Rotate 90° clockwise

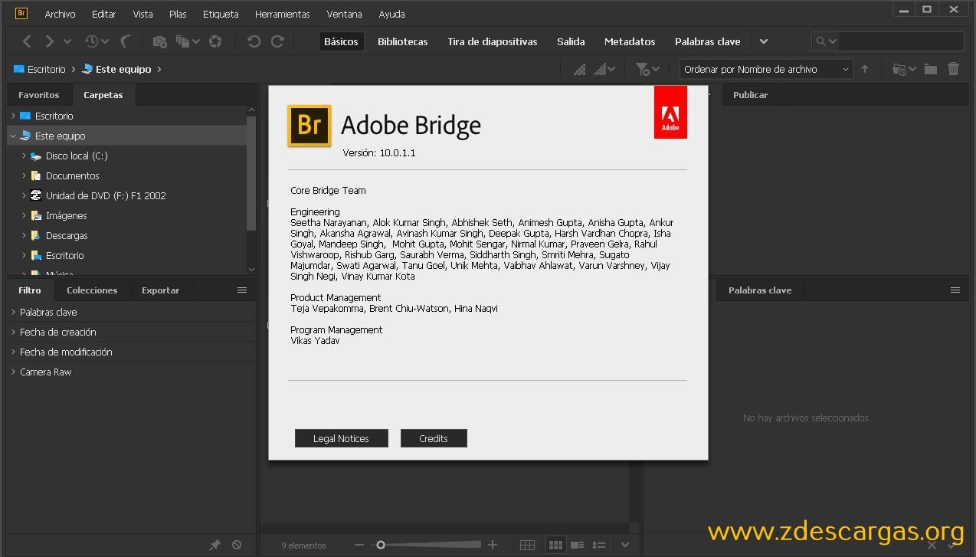[277, 41]
